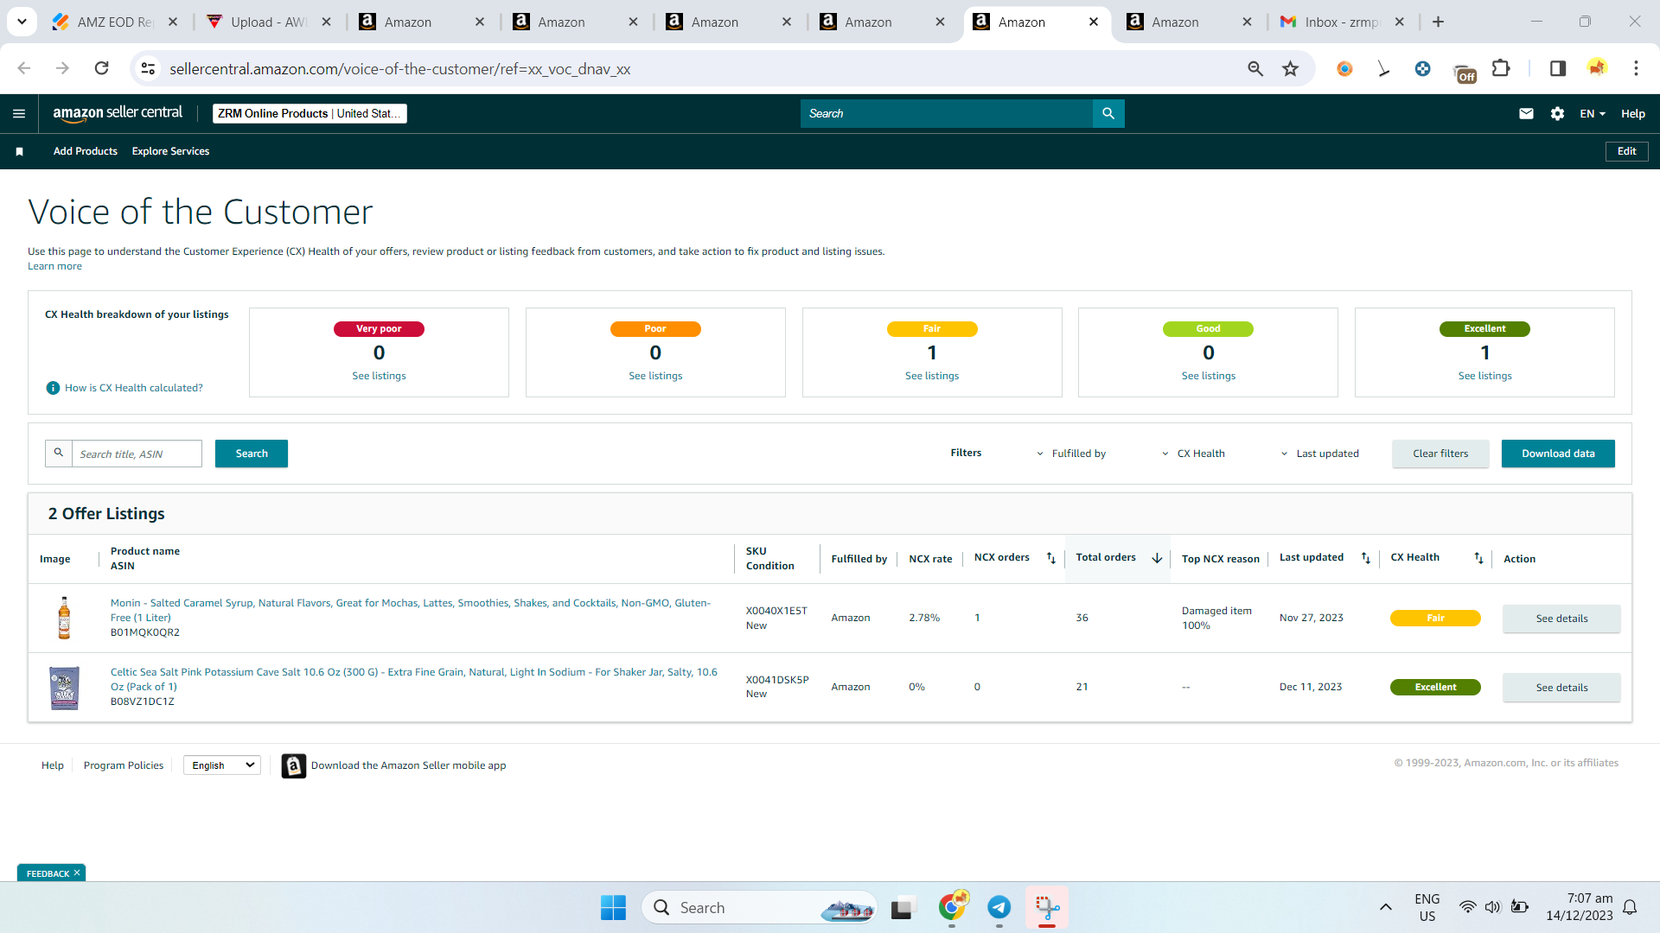Expand the Fulfilled by filter dropdown

pos(1071,454)
